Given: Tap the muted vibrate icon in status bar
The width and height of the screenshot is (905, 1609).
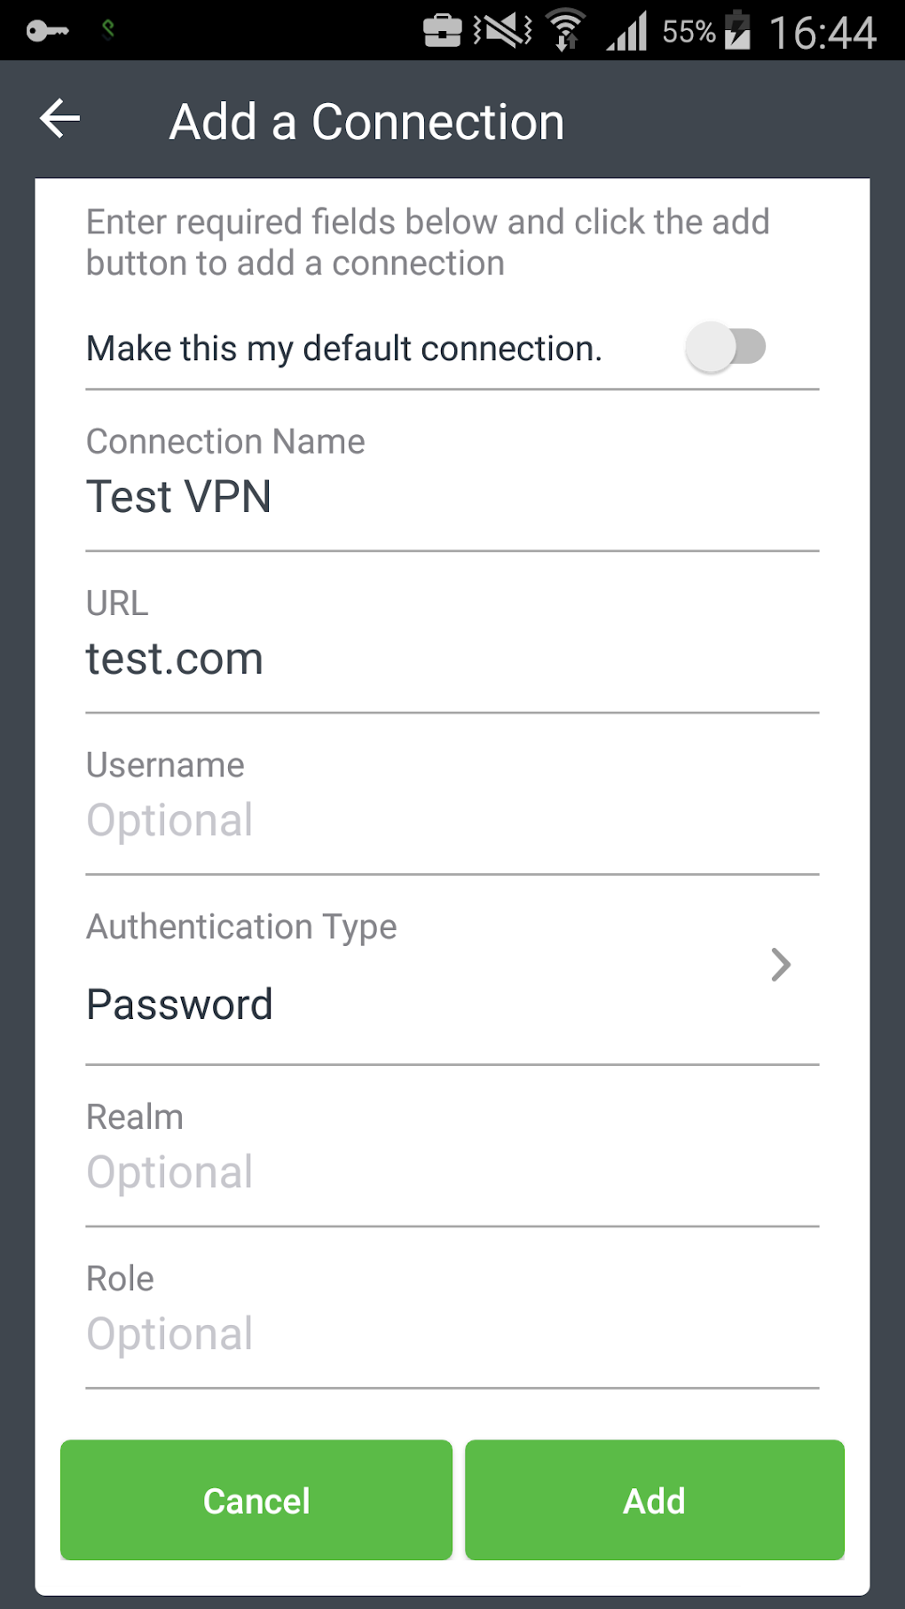Looking at the screenshot, I should tap(502, 31).
